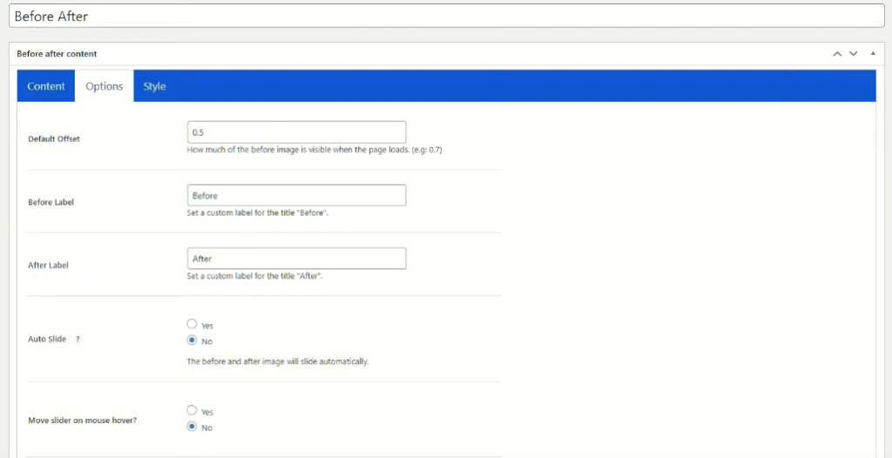The width and height of the screenshot is (892, 458).
Task: Select the Options tab
Action: 105,86
